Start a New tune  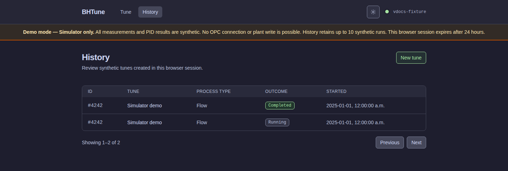[411, 58]
